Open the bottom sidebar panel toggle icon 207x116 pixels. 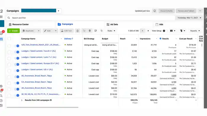(x=1, y=105)
